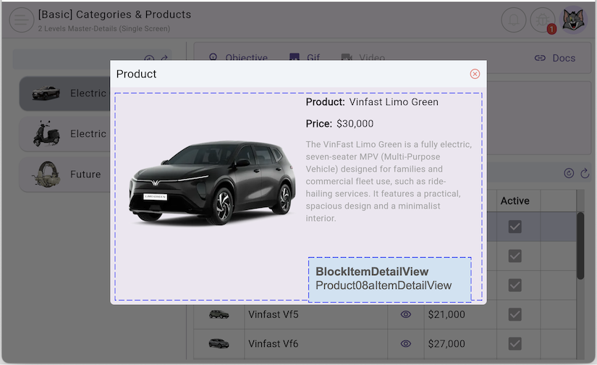This screenshot has height=365, width=597.
Task: Refresh the products table
Action: 585,173
